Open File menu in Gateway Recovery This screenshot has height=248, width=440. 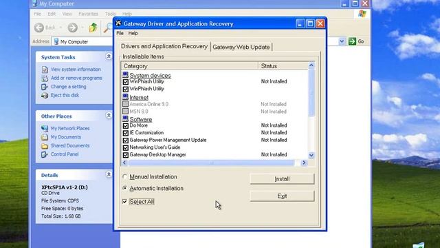(x=120, y=33)
